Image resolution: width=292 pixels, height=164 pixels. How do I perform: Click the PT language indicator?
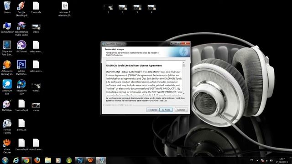(x=252, y=160)
